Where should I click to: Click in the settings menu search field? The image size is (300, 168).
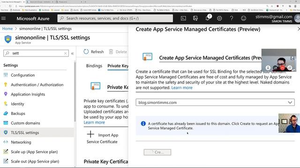(36, 53)
